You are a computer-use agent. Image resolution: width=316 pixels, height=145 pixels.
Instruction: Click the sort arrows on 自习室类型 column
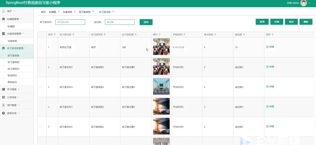tap(104, 34)
